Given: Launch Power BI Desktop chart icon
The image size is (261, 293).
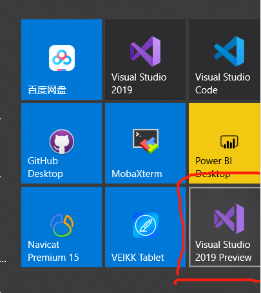Looking at the screenshot, I should (229, 142).
